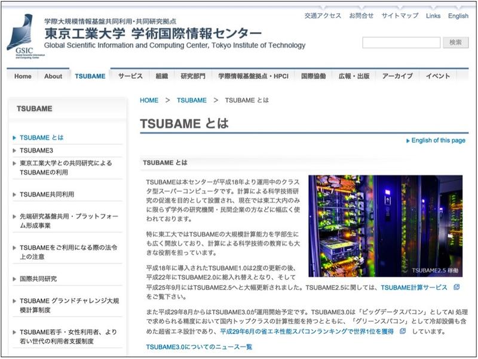Open the Home navigation tab
Image resolution: width=478 pixels, height=359 pixels.
(x=23, y=76)
